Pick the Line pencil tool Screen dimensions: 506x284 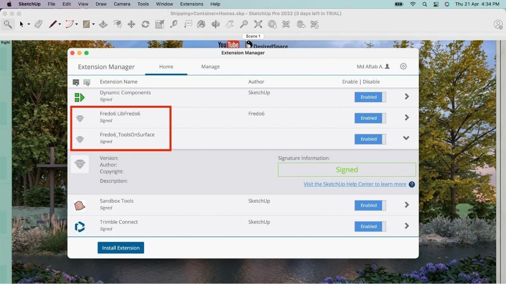53,24
